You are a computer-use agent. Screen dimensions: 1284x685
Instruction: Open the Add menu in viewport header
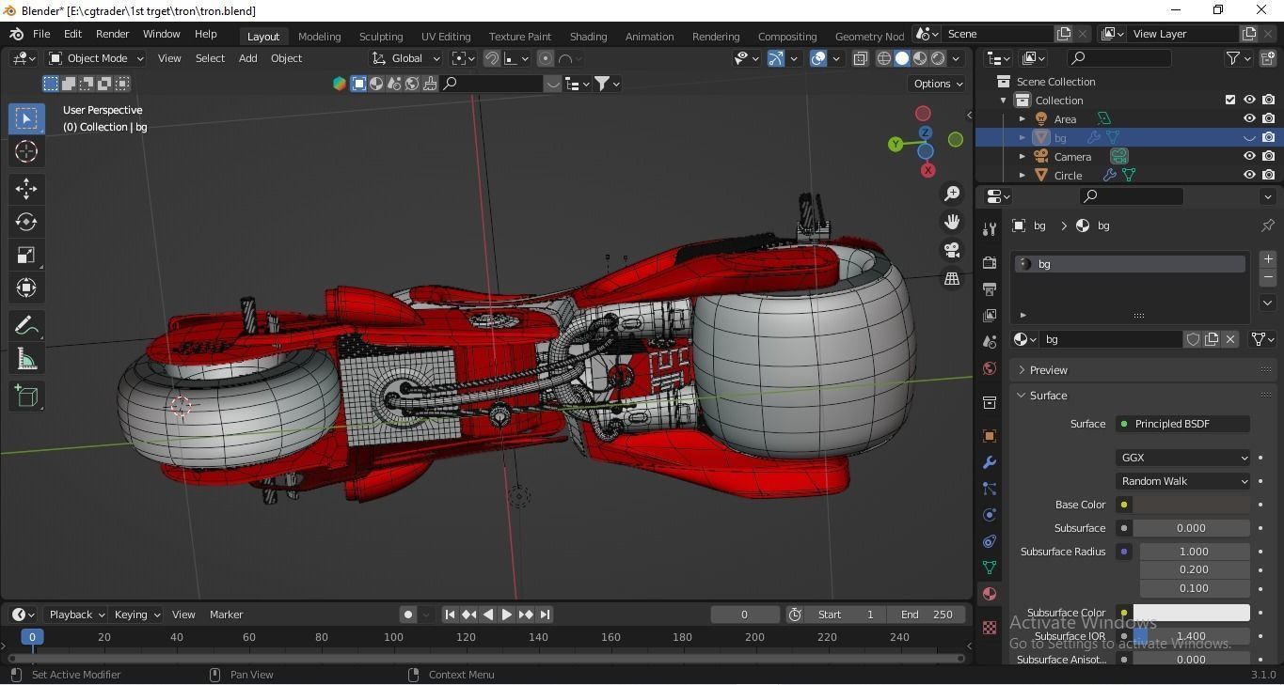tap(247, 58)
